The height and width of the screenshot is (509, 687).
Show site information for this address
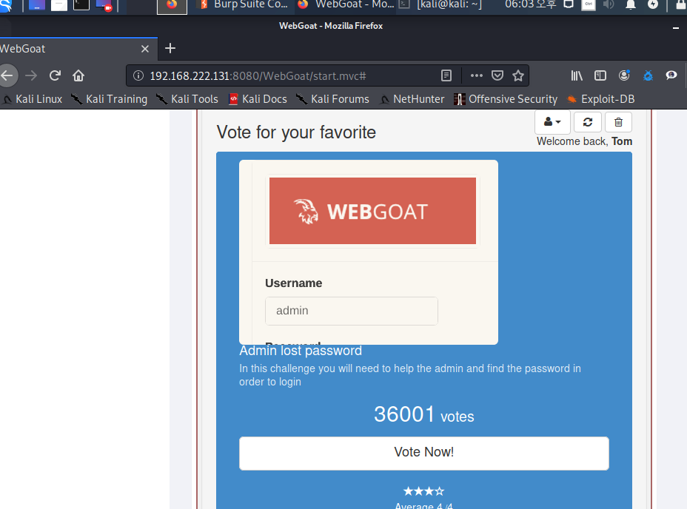138,75
